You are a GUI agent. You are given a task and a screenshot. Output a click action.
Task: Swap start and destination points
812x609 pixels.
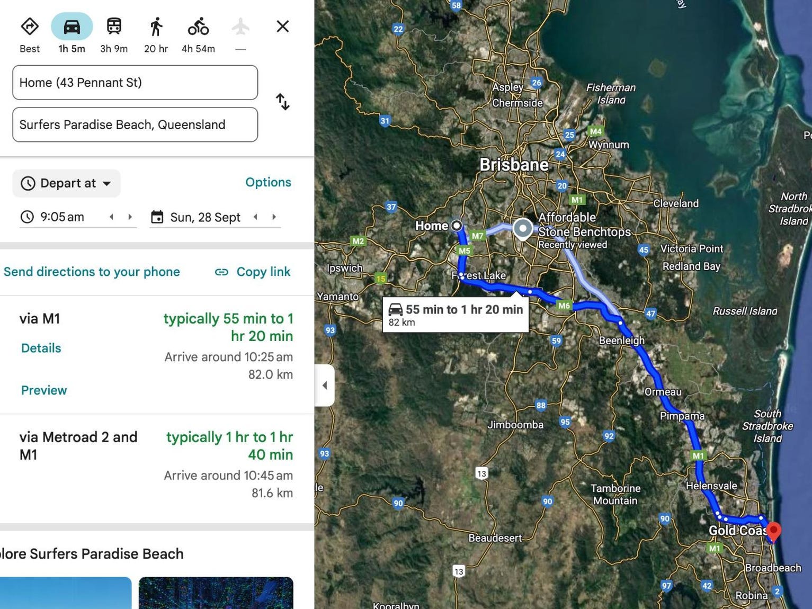283,102
